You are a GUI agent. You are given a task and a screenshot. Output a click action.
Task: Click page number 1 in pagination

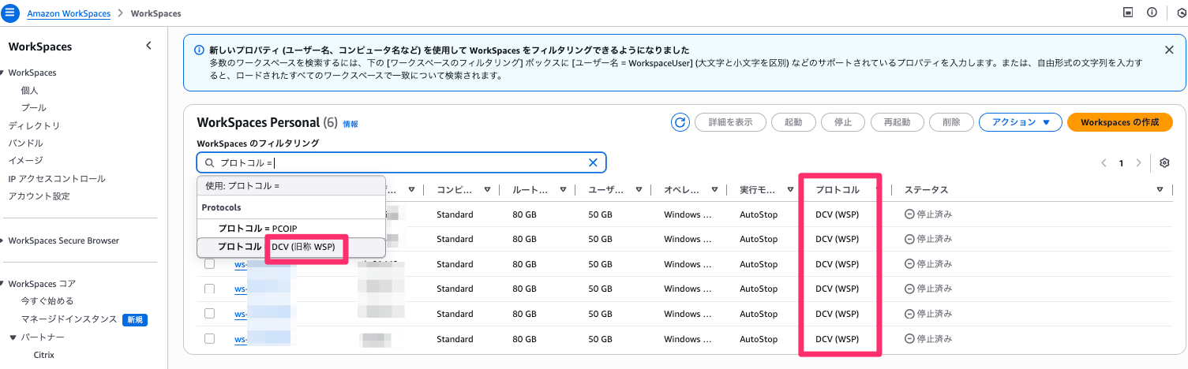click(x=1121, y=162)
